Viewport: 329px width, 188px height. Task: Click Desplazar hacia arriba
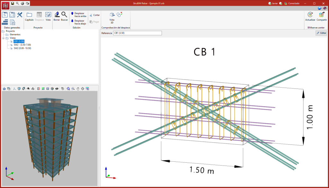[78, 15]
